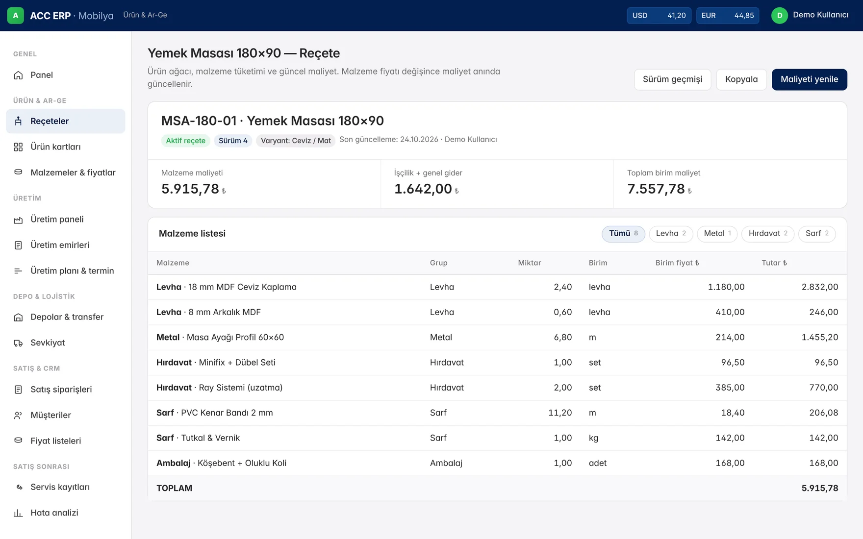Viewport: 863px width, 539px height.
Task: Filter material list by Sarf
Action: (x=817, y=234)
